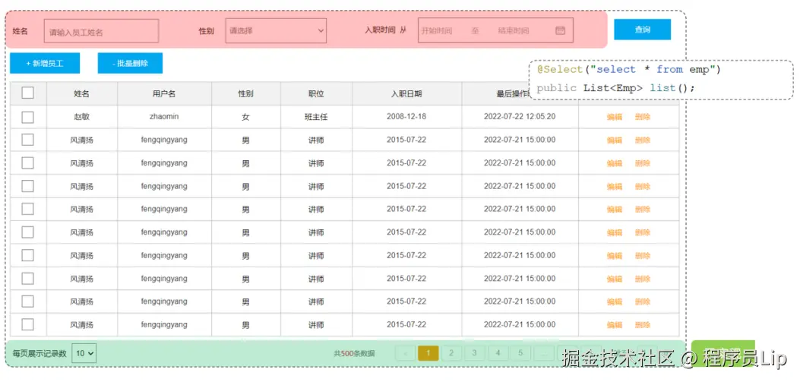Open the records-per-page dropdown showing 10
Screen dimensions: 800x382
[84, 353]
